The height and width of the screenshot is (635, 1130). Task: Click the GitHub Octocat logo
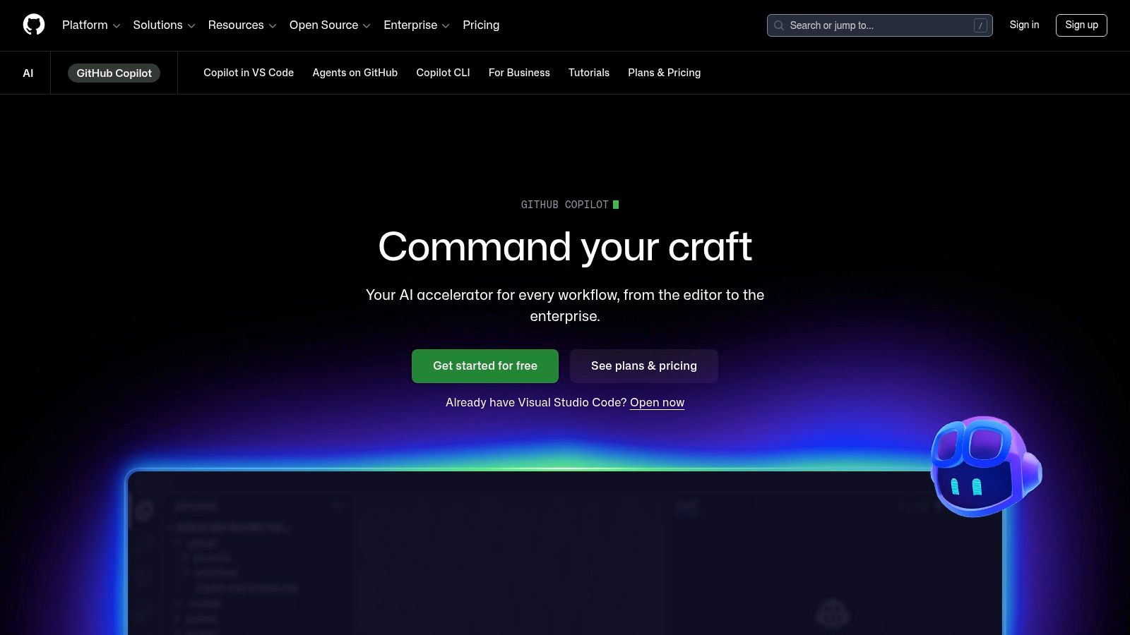[34, 25]
